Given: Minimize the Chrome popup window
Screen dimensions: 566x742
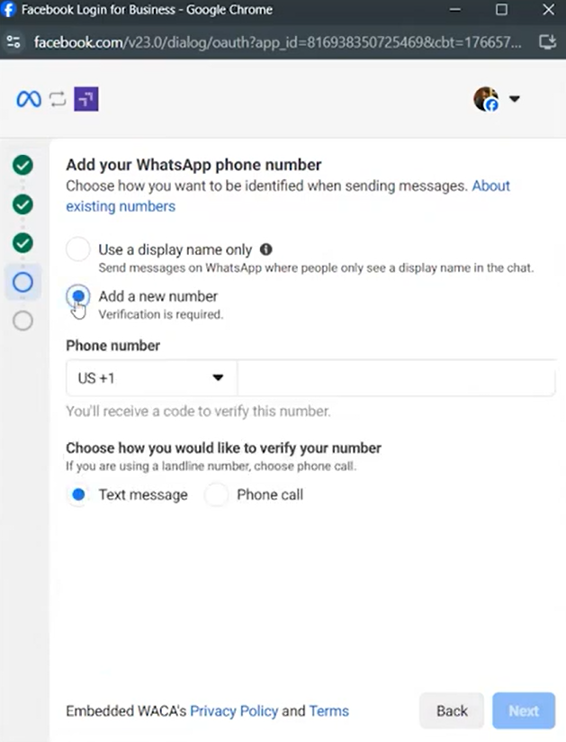Looking at the screenshot, I should [x=455, y=10].
